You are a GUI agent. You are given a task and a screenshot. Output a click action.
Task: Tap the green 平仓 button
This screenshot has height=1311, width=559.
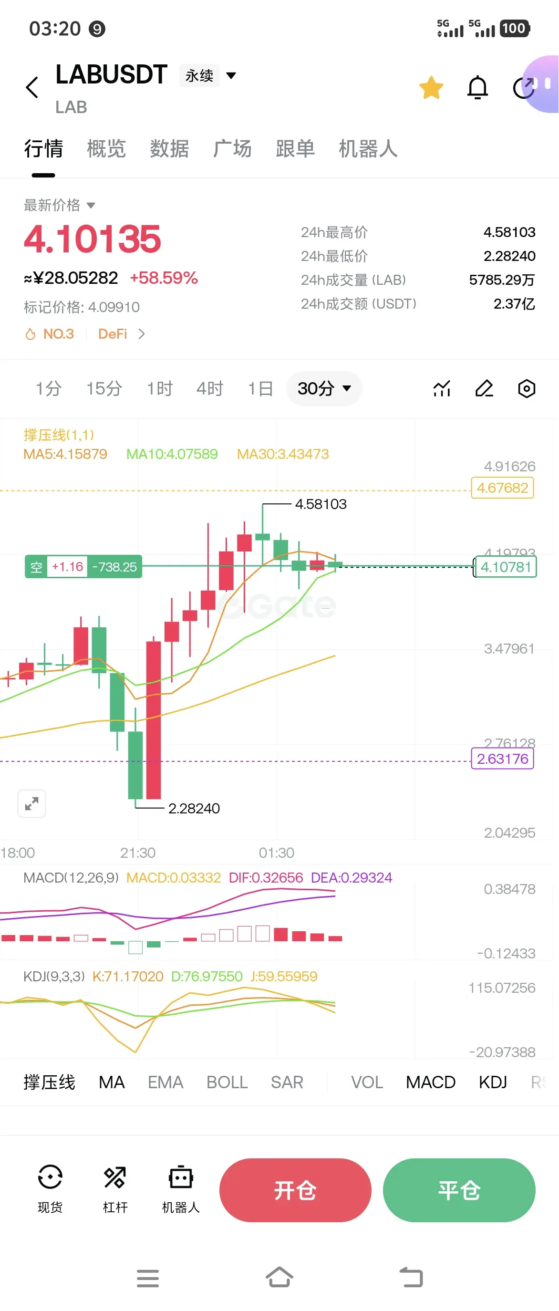pos(459,1190)
